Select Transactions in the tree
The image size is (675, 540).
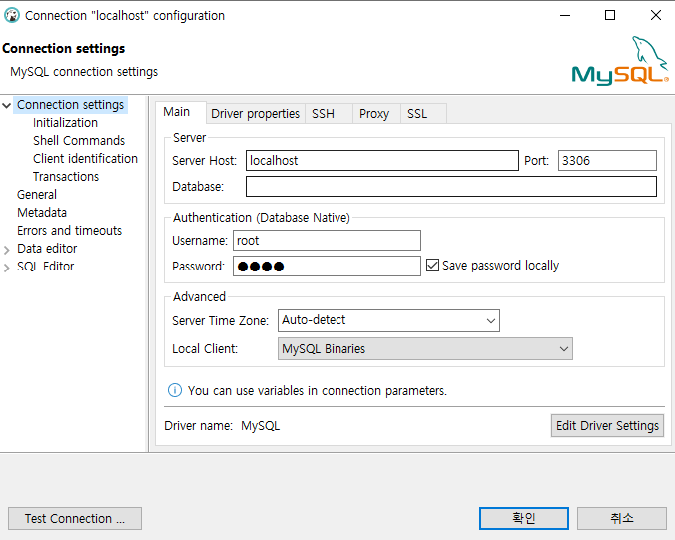(66, 177)
